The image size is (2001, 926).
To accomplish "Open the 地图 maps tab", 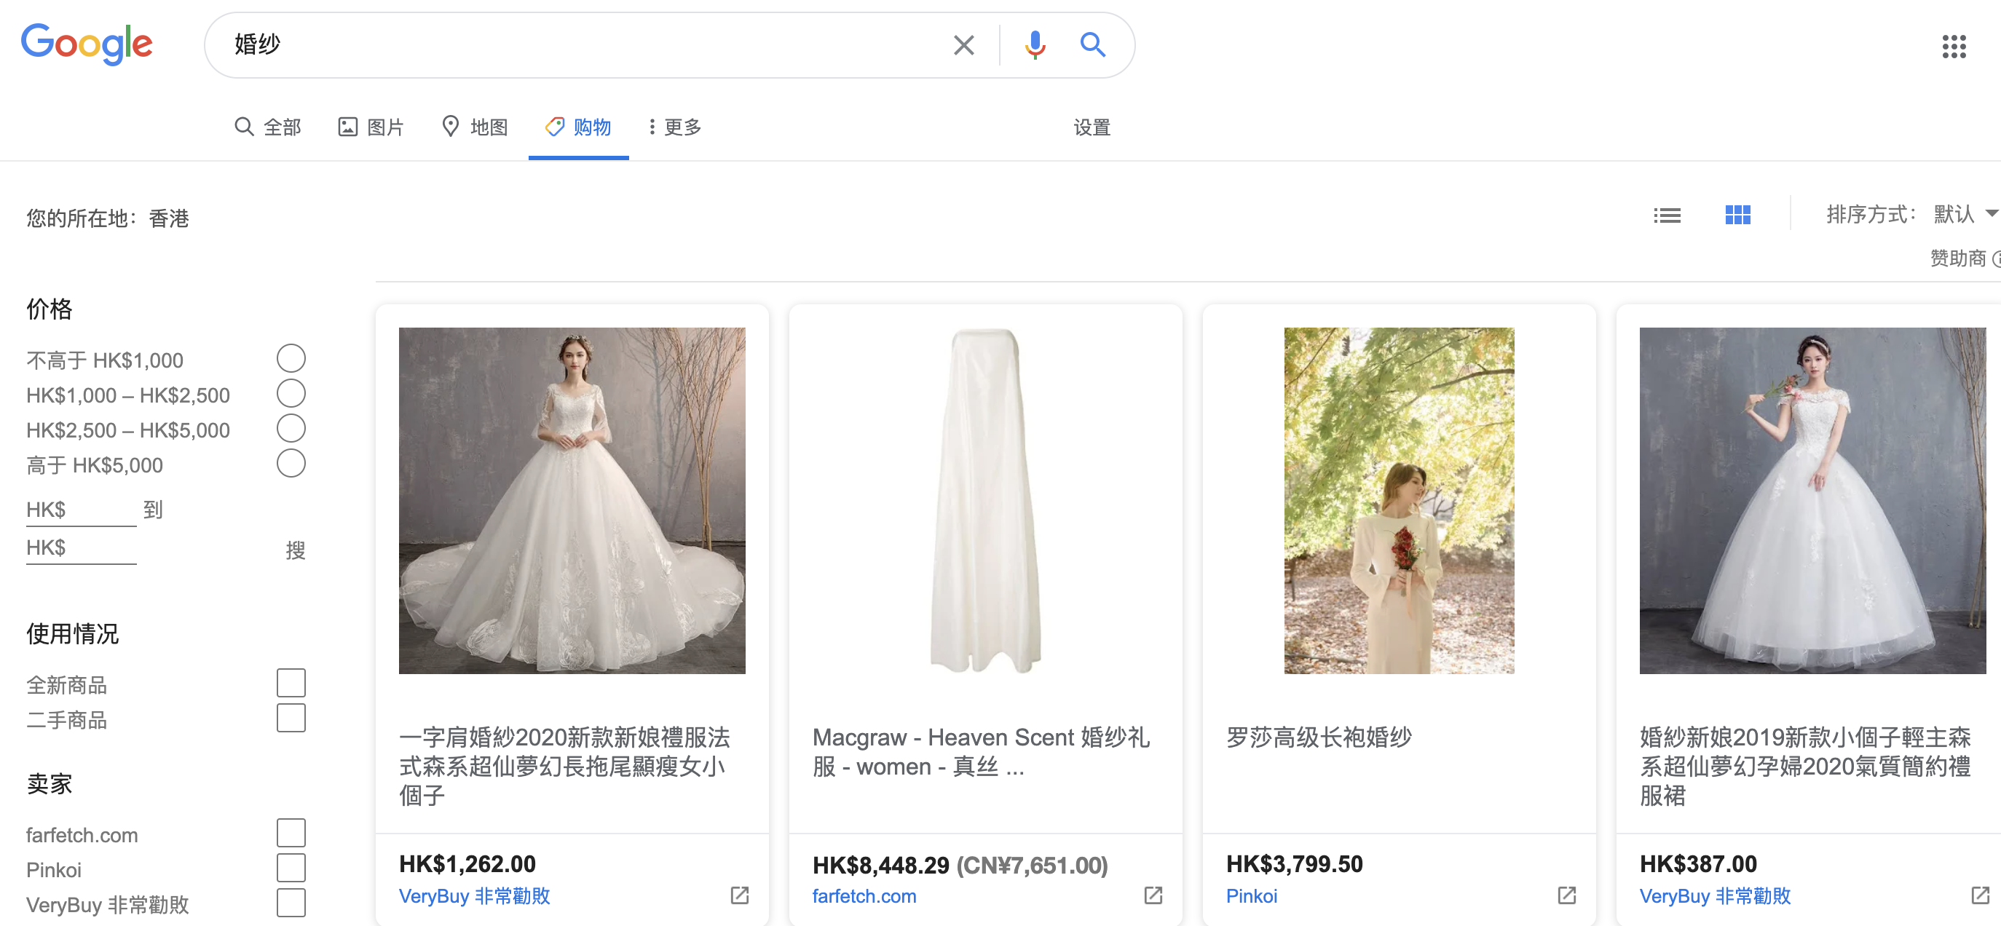I will (475, 127).
